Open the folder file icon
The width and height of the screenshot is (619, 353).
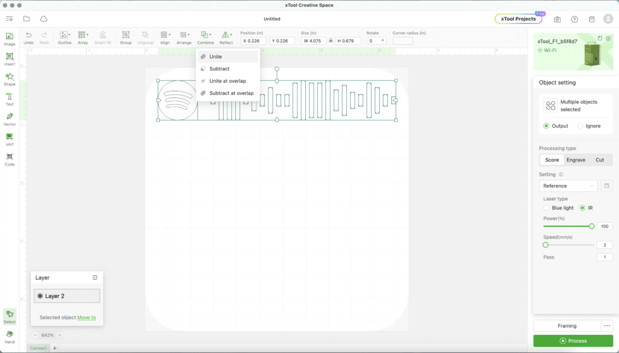coord(27,19)
